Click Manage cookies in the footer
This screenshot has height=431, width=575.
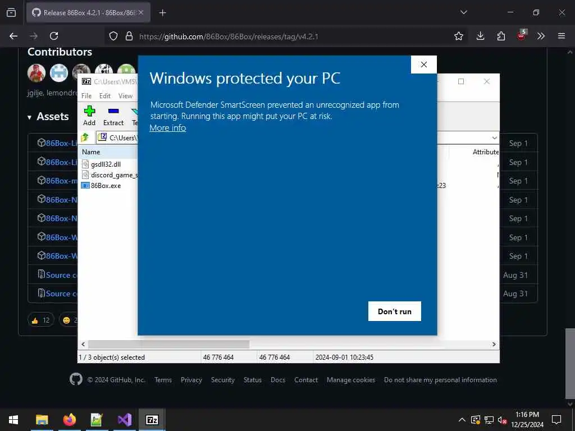pyautogui.click(x=351, y=380)
